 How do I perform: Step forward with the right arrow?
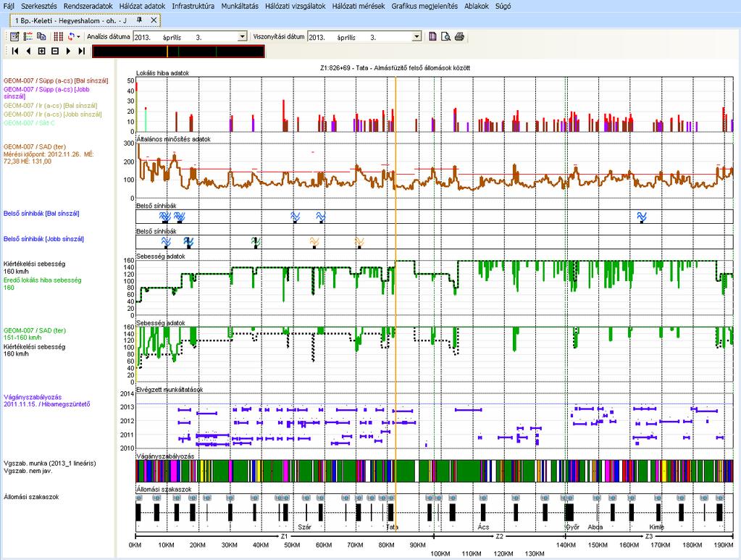point(69,51)
